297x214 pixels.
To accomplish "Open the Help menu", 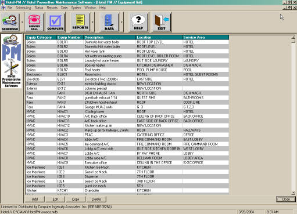I will pyautogui.click(x=102, y=8).
